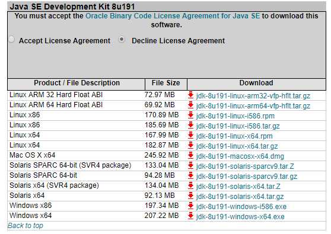Download jdk-8u191-linux-i586.tar.gz file link
The image size is (331, 234).
point(238,126)
